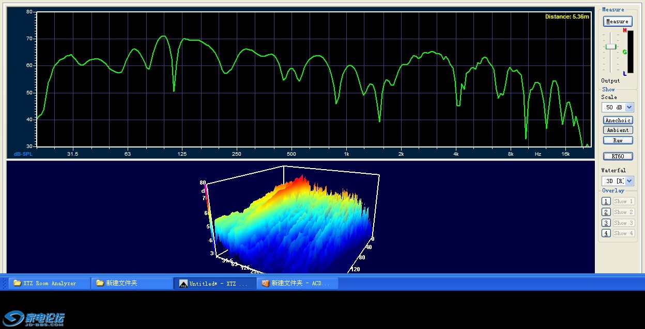
Task: Select the Untitled* - XTZ taskbar item
Action: click(215, 283)
